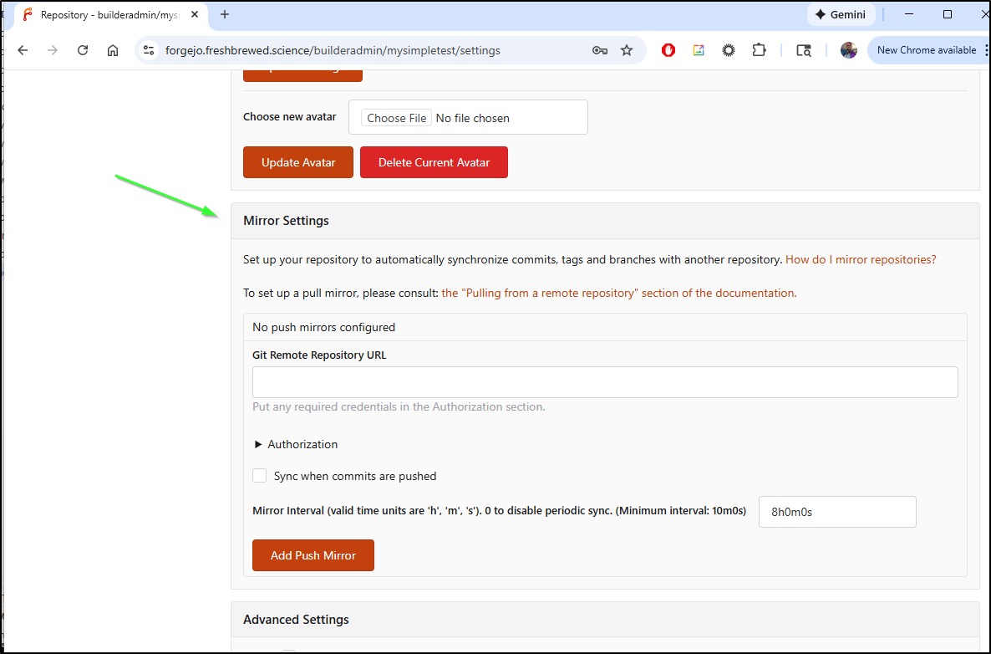Open the Extensions puzzle piece menu
The image size is (991, 654).
point(759,50)
